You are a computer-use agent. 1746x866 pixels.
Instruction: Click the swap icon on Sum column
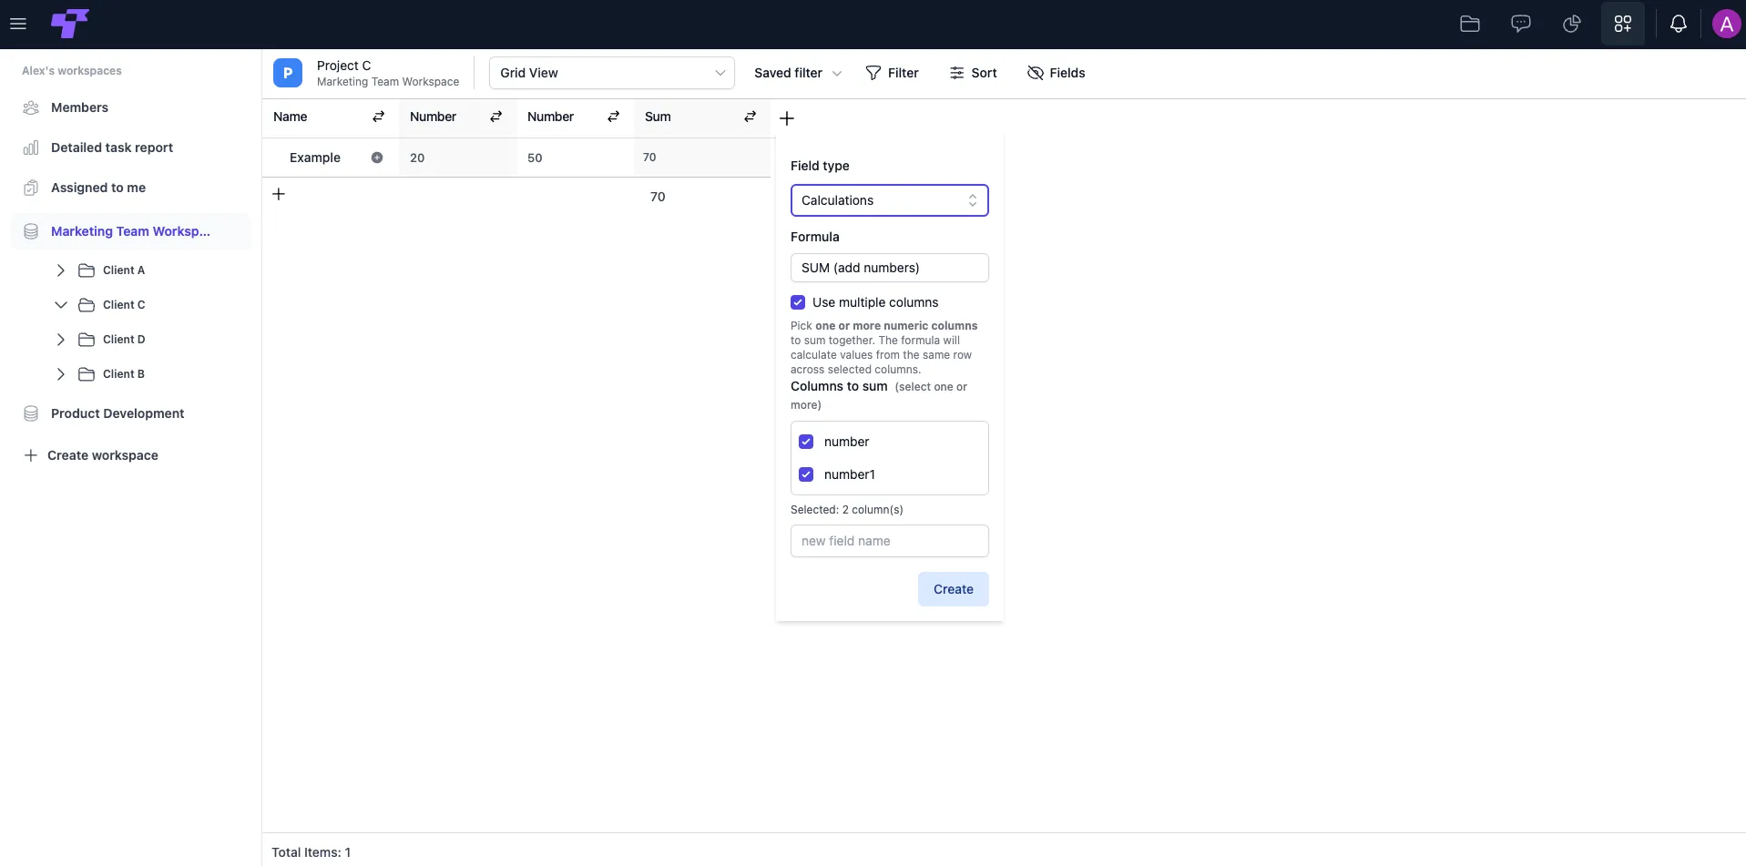[x=750, y=117]
